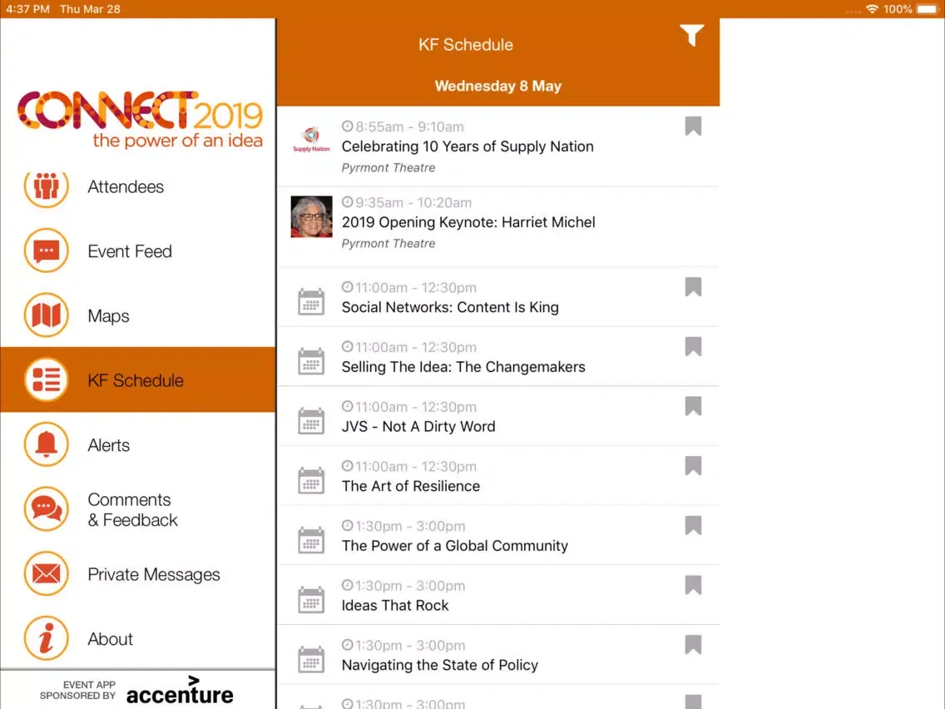Open Celebrating 10 Years of Supply Nation title

click(468, 146)
